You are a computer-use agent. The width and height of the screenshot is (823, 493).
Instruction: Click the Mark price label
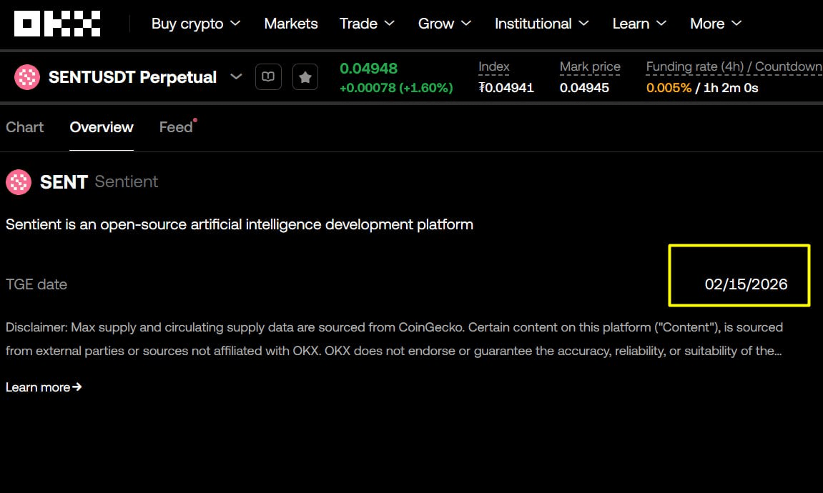pyautogui.click(x=590, y=66)
